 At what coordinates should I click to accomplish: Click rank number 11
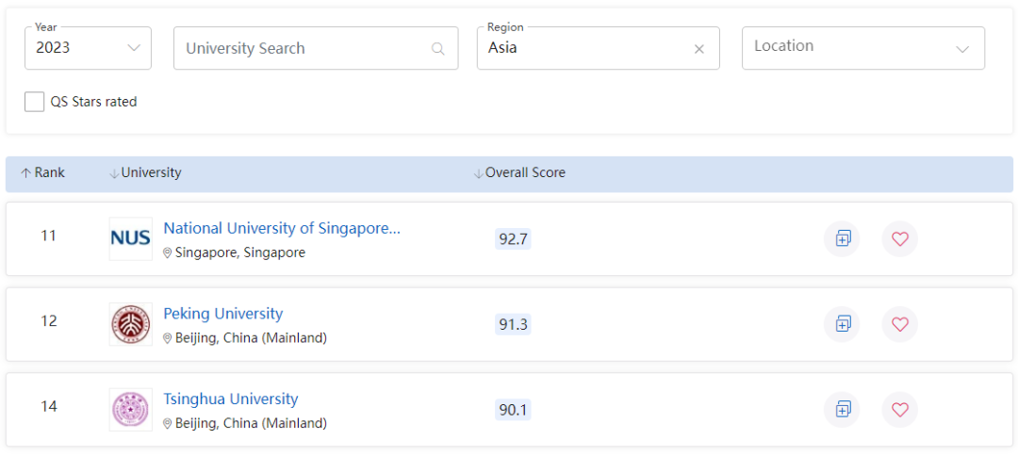48,236
